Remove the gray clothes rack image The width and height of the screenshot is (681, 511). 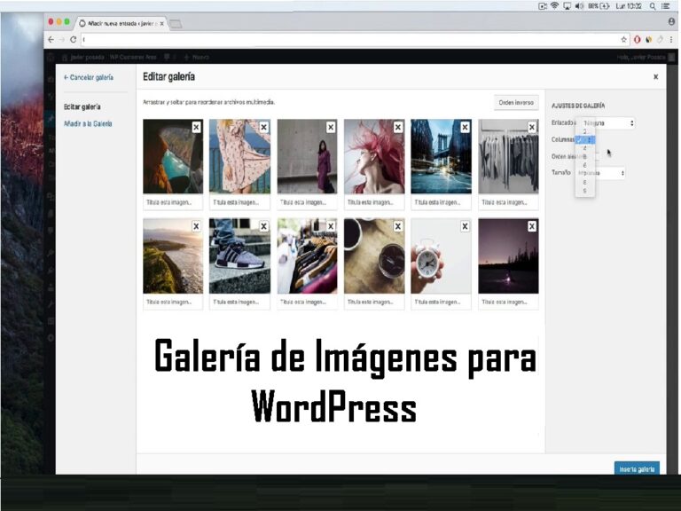(532, 128)
